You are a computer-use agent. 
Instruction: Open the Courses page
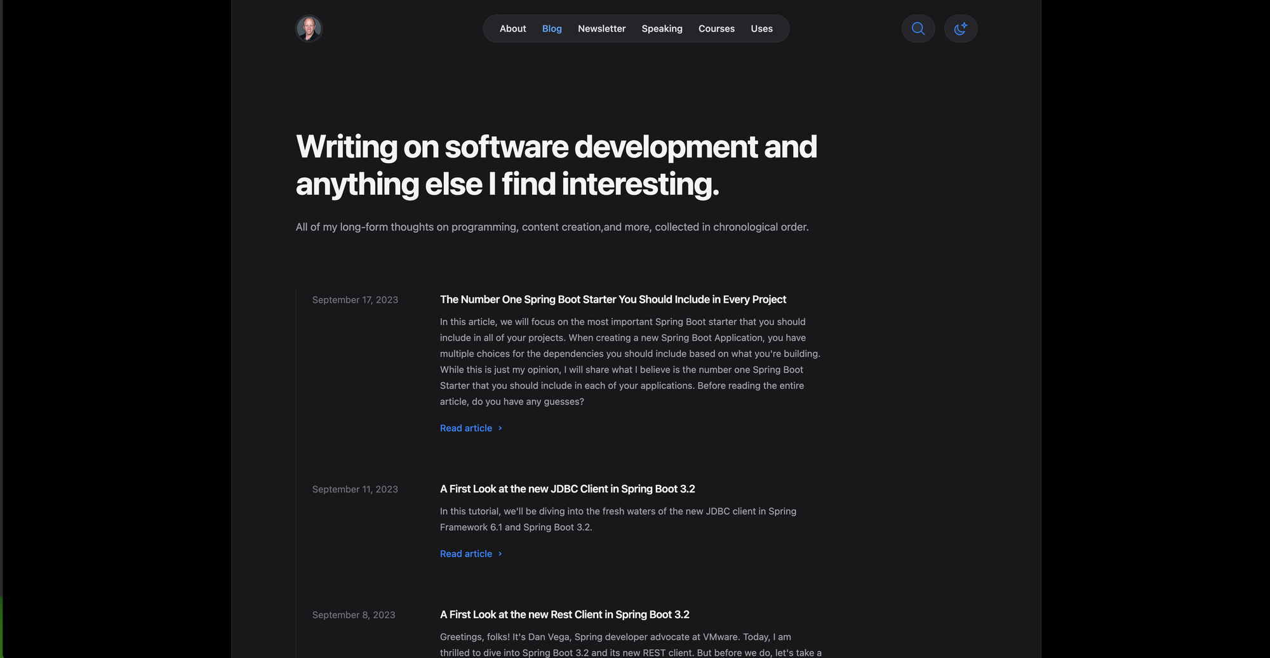[716, 29]
